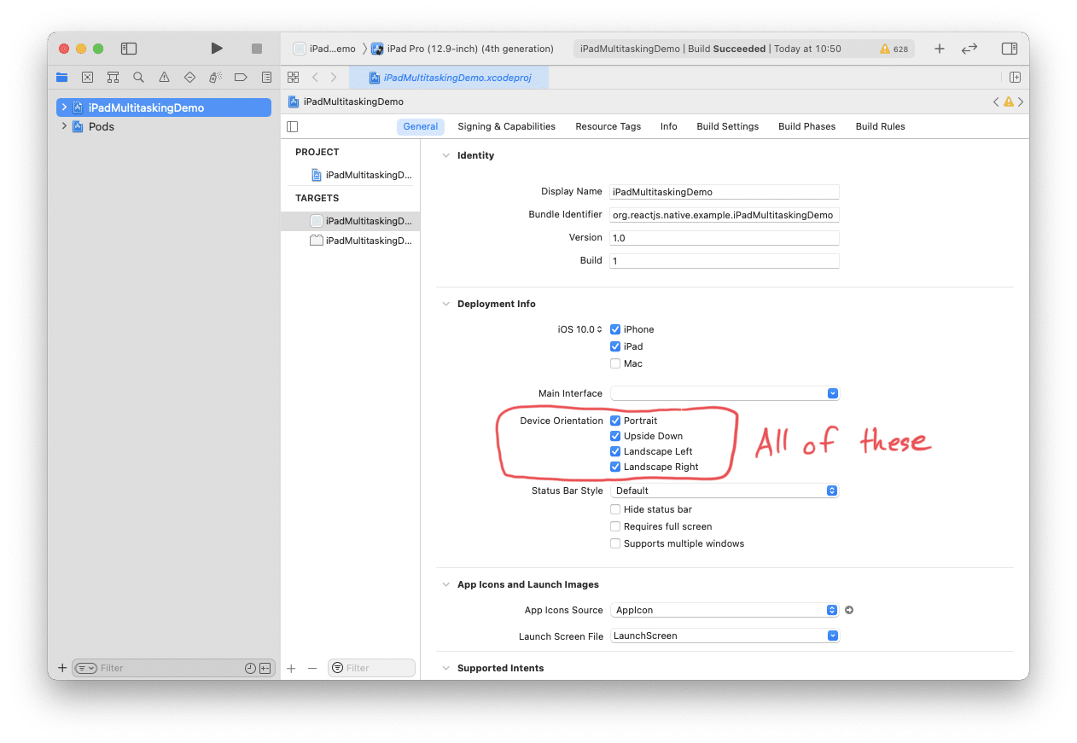This screenshot has width=1077, height=743.
Task: Run the project with the play button
Action: coord(217,49)
